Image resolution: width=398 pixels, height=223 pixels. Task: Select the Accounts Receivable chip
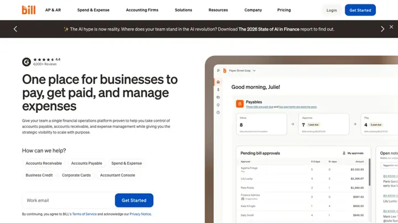tap(44, 163)
